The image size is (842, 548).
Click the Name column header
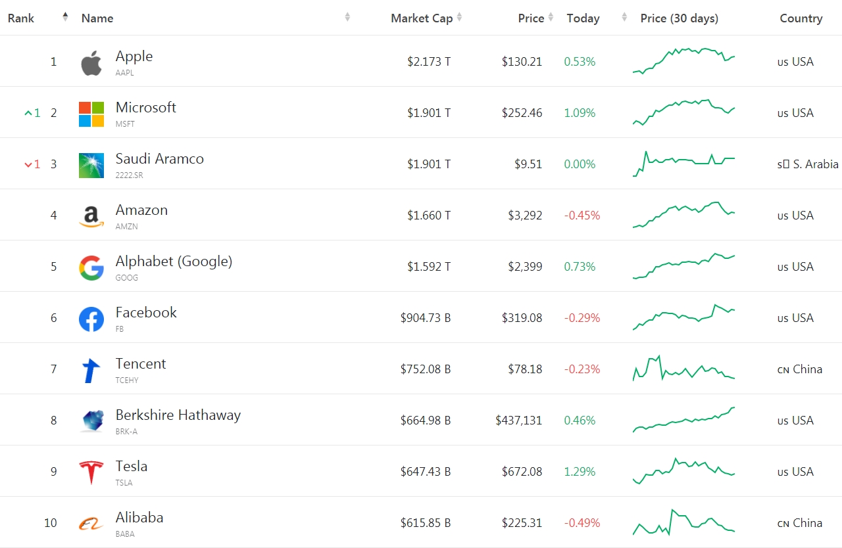click(97, 18)
